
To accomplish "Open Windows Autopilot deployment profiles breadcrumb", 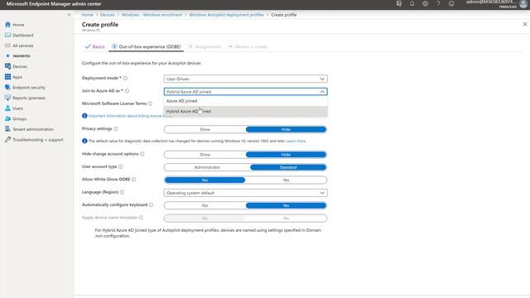I will click(226, 15).
